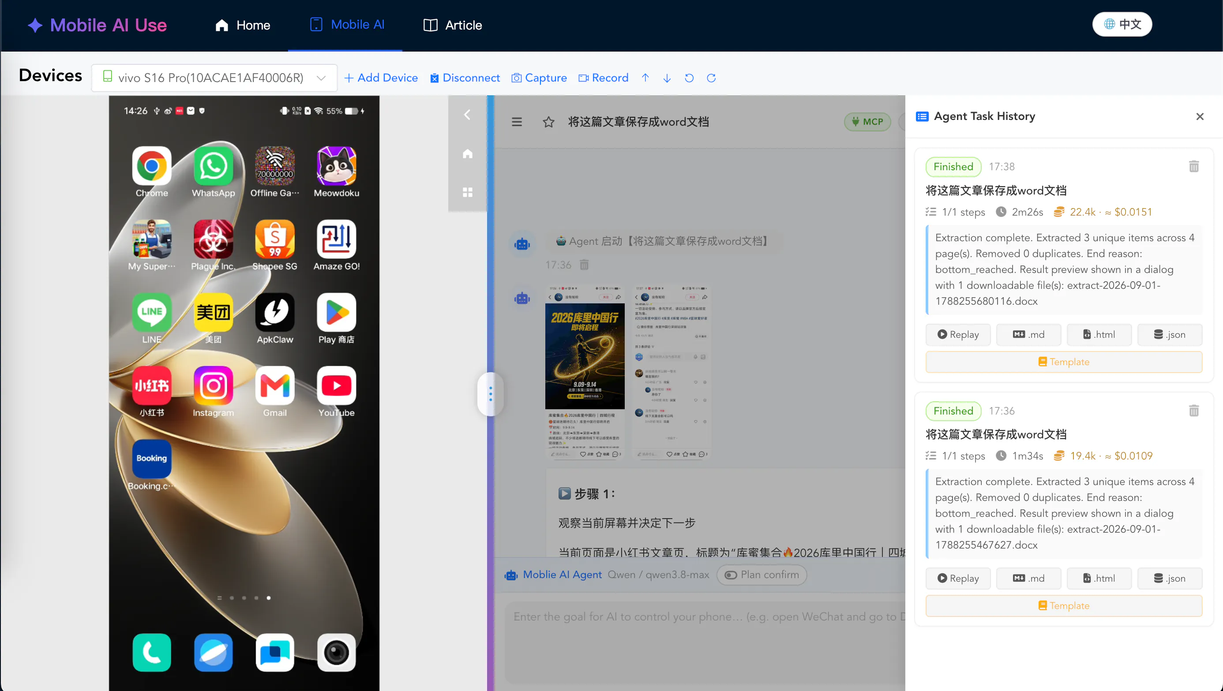Click the down arrow toolbar icon
This screenshot has width=1223, height=691.
[x=667, y=78]
